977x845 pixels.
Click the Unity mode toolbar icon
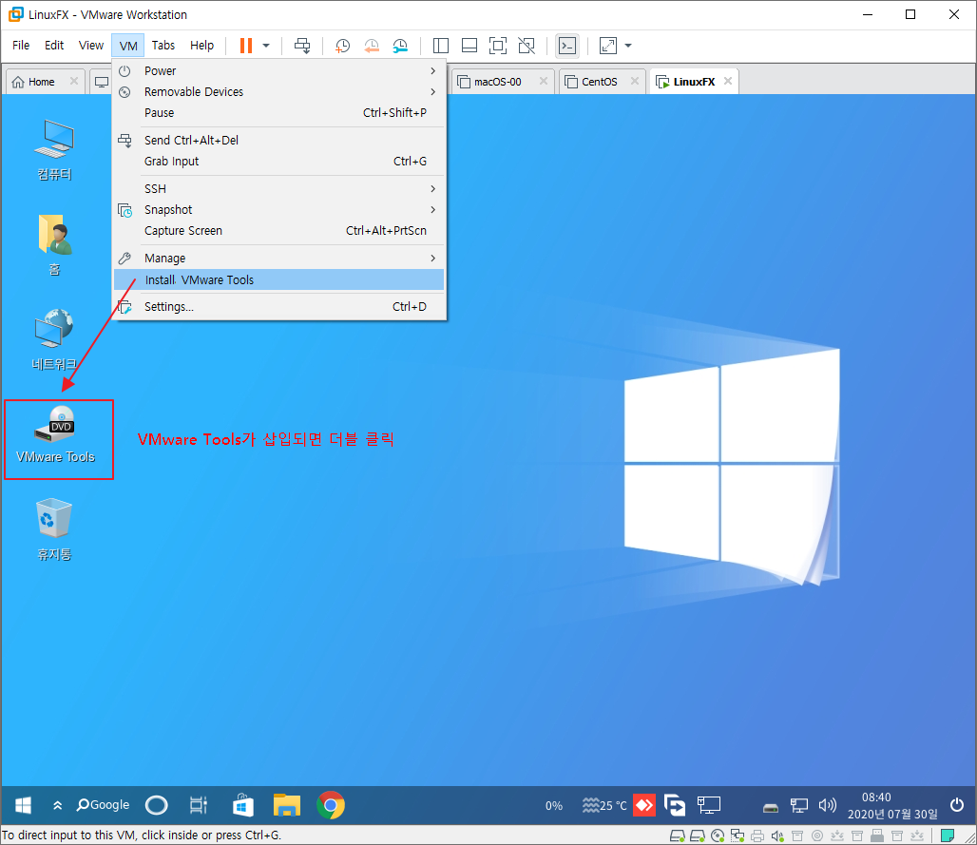tap(527, 46)
